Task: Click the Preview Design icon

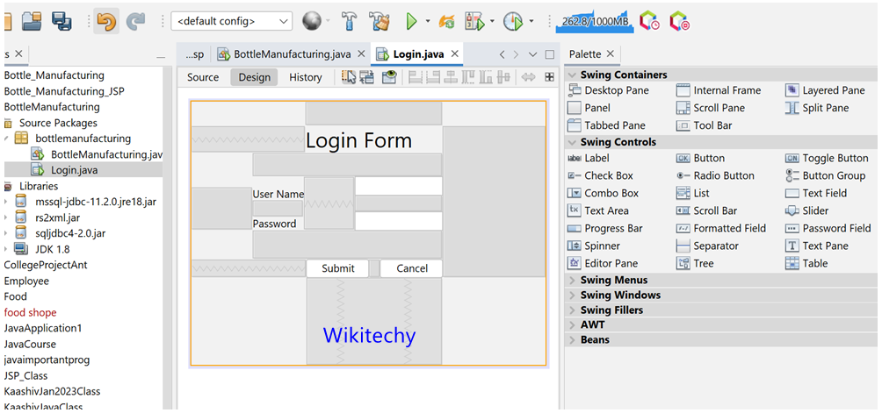Action: point(387,77)
